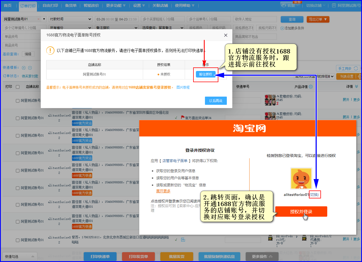The image size is (362, 262).
Task: Click the 编辑 advanced query button
Action: click(x=28, y=54)
